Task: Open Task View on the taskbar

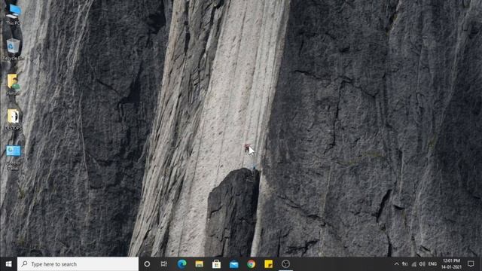Action: (x=164, y=264)
